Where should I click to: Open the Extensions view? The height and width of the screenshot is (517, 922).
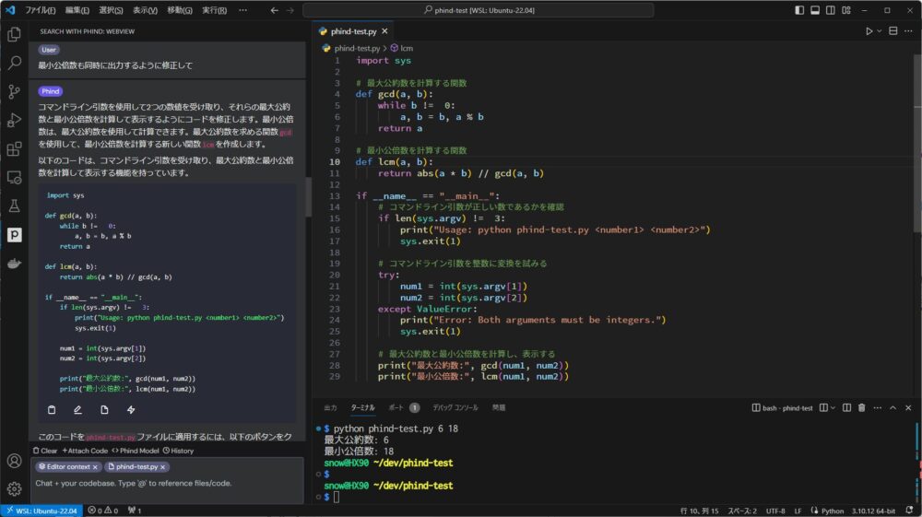pos(14,148)
